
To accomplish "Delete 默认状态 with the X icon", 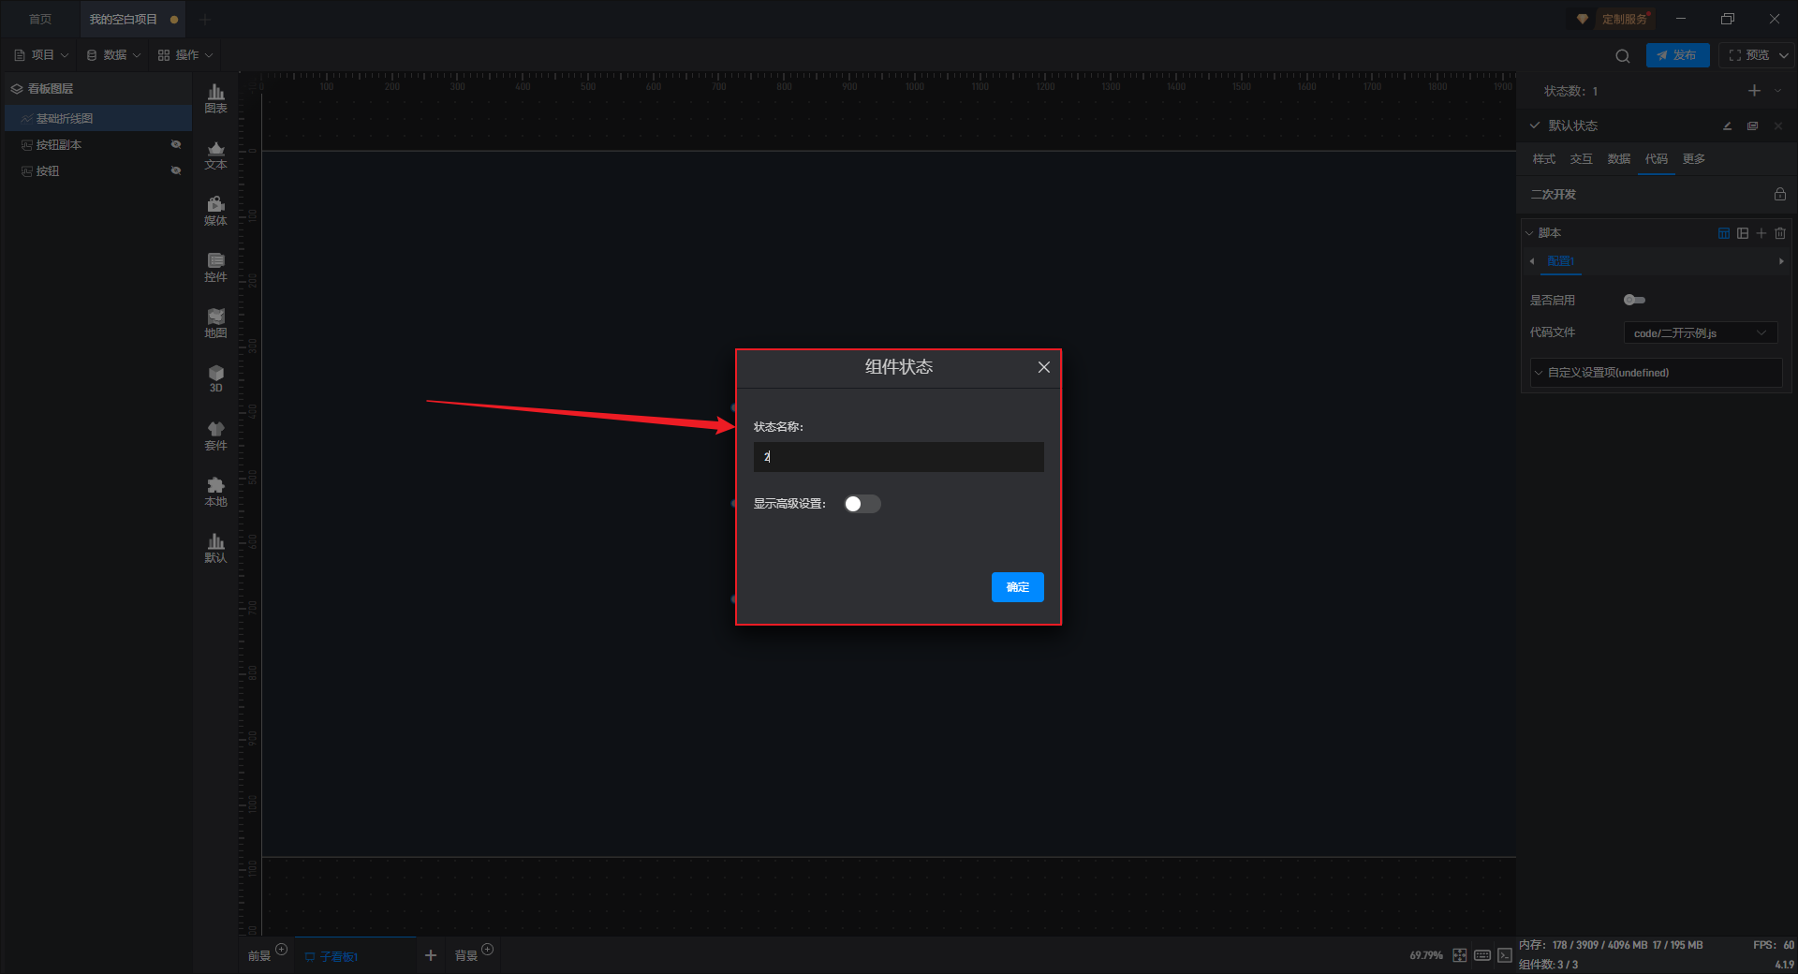I will (1777, 125).
